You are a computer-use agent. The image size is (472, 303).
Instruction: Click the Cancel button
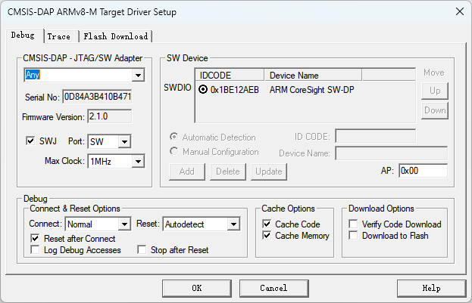click(x=274, y=289)
